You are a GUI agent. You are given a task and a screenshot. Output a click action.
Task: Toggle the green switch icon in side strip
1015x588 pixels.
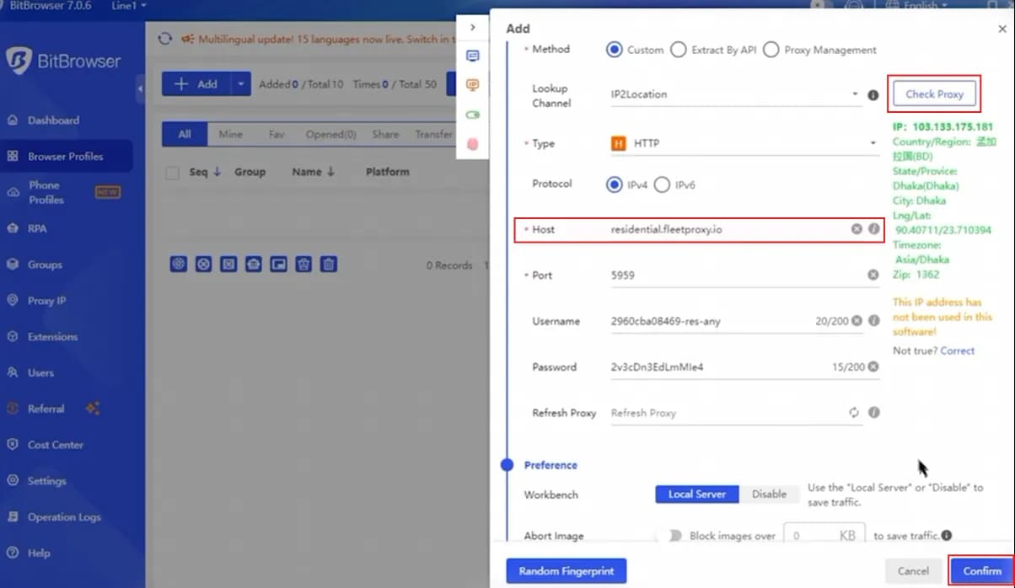[472, 115]
